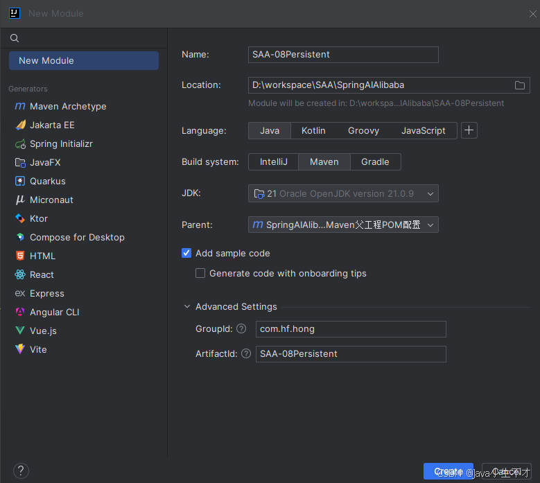Image resolution: width=540 pixels, height=483 pixels.
Task: Click the Cancel button
Action: pos(506,471)
